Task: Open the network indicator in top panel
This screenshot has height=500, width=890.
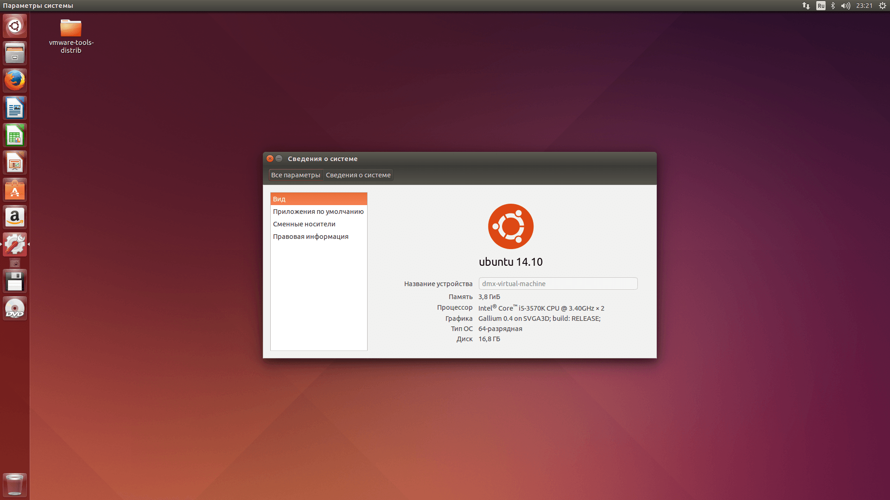Action: pos(806,6)
